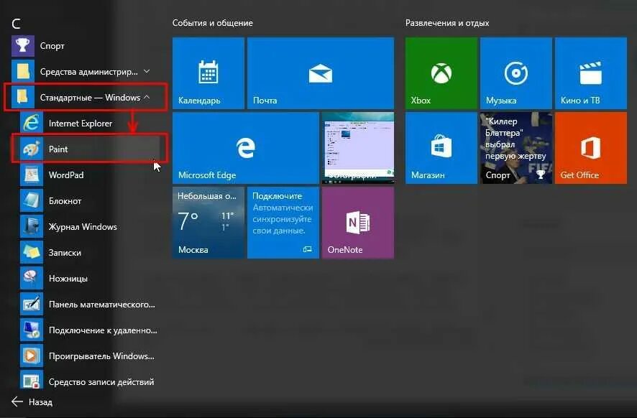This screenshot has height=418, width=637.
Task: Open the Магазин store tile
Action: (x=441, y=148)
